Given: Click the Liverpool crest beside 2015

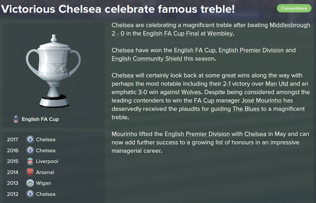Looking at the screenshot, I should click(x=30, y=161).
